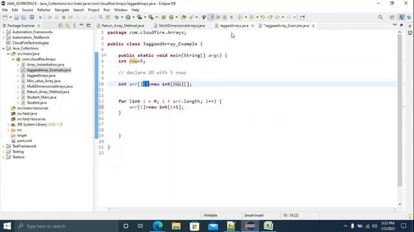
Task: Click the Last Edit Location icon
Action: point(263,17)
